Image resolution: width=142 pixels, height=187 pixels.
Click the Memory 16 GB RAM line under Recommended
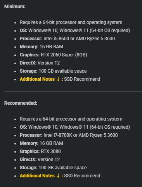pyautogui.click(x=42, y=143)
